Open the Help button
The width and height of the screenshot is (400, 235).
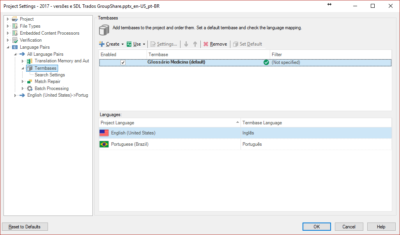click(381, 226)
